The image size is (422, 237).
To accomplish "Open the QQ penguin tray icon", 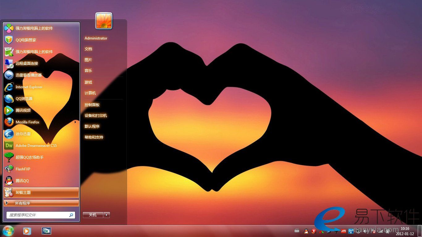I will [306, 231].
